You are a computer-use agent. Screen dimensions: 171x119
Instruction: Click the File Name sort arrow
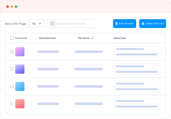tap(93, 38)
